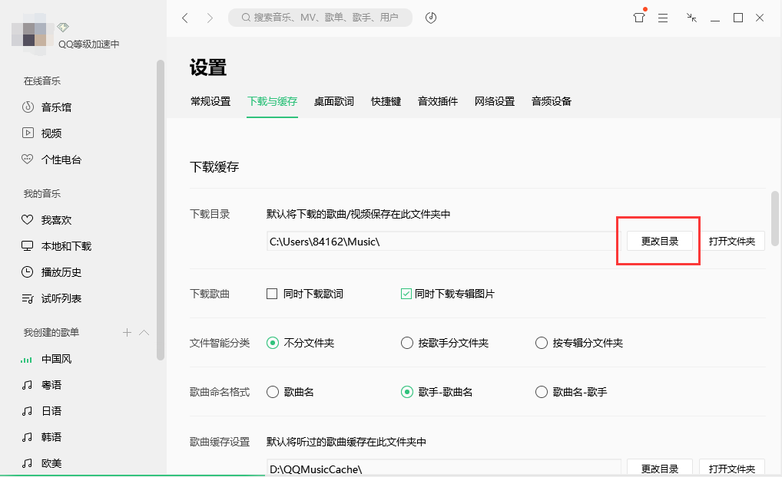
Task: Click 更改目录 for song cache location
Action: pos(660,468)
